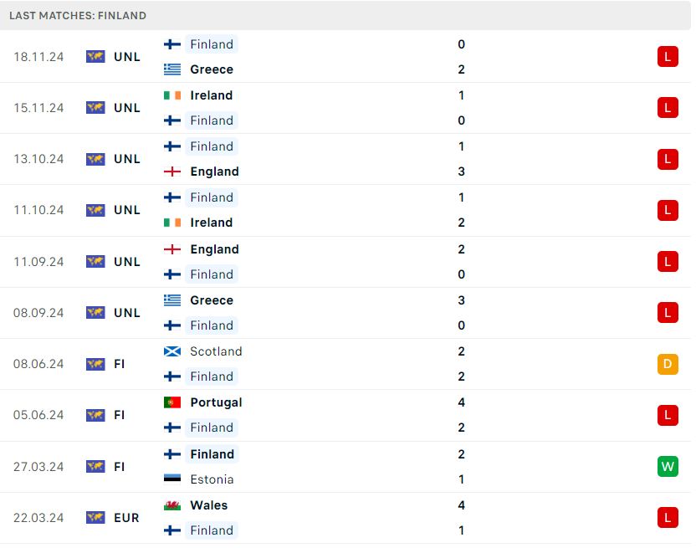Click the Greece flag in 18.11.24 match
This screenshot has width=696, height=548.
(172, 69)
